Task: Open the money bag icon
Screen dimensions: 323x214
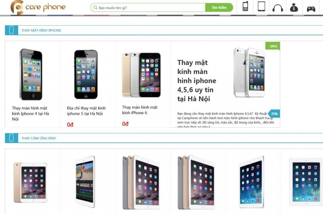Action: (294, 8)
